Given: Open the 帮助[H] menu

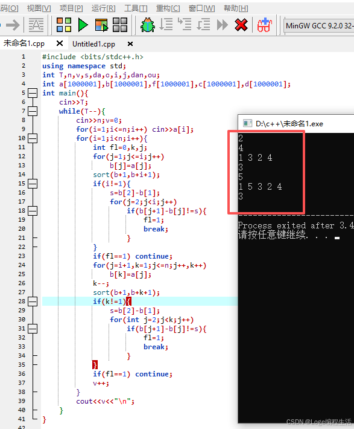Looking at the screenshot, I should [x=236, y=8].
